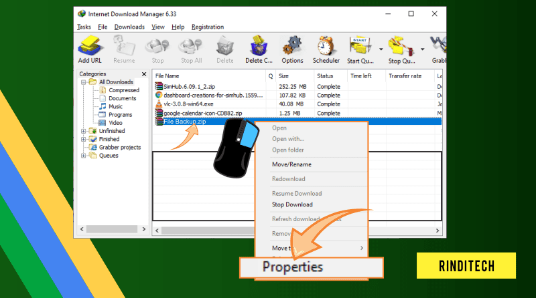This screenshot has width=536, height=298.
Task: Select the Programs category
Action: pyautogui.click(x=121, y=114)
